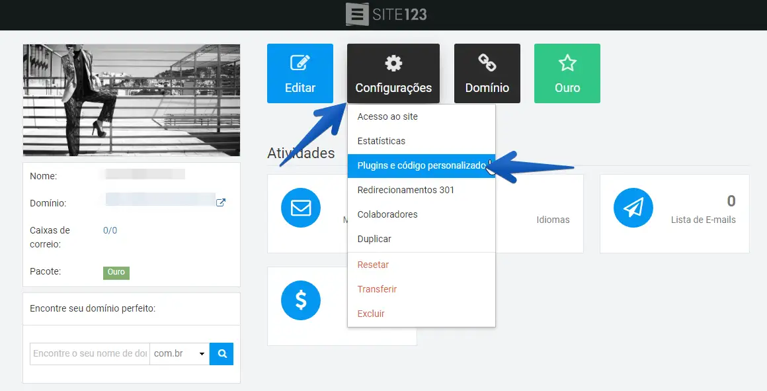
Task: Open the Editar button with pencil icon
Action: [x=300, y=73]
